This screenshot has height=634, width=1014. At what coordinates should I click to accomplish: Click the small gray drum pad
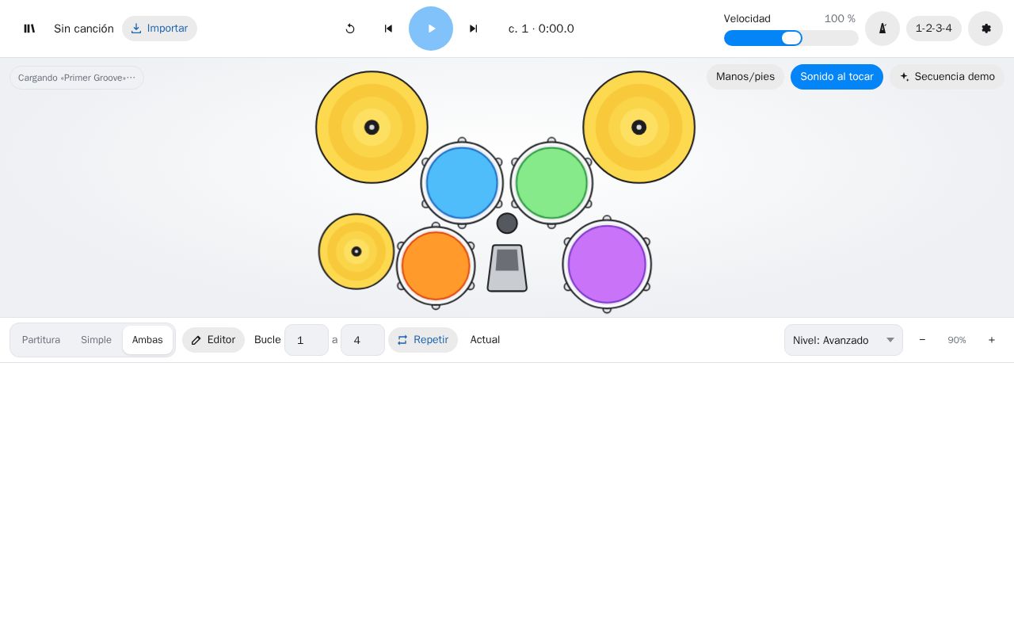click(507, 223)
